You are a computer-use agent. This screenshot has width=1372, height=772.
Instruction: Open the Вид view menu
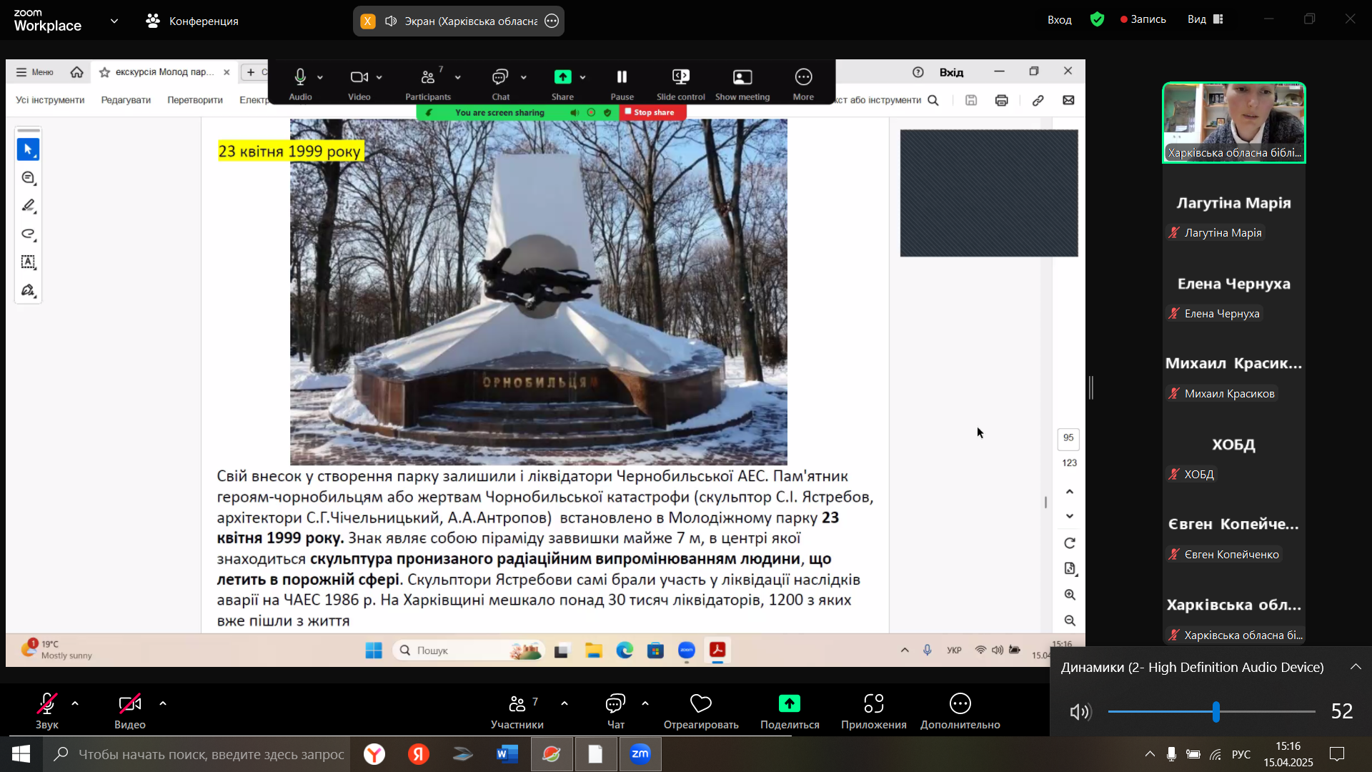pos(1205,19)
